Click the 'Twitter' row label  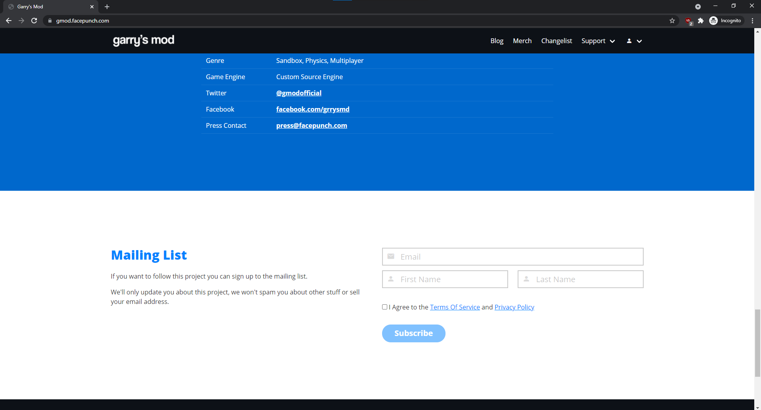tap(216, 93)
